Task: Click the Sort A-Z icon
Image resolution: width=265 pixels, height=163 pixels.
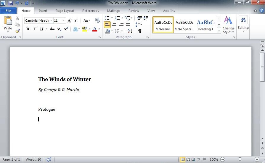Action: pos(130,31)
